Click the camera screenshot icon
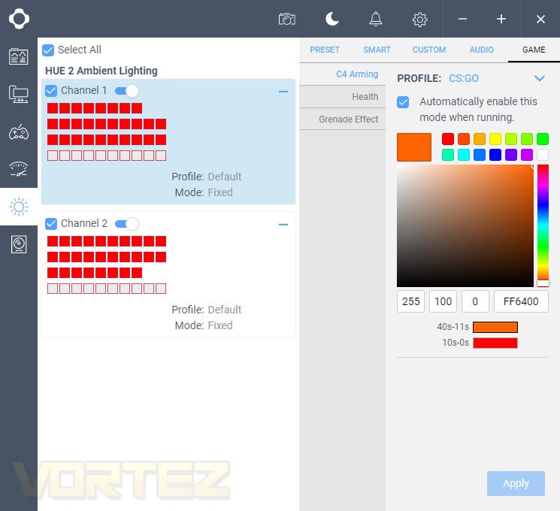This screenshot has height=511, width=560. coord(287,19)
